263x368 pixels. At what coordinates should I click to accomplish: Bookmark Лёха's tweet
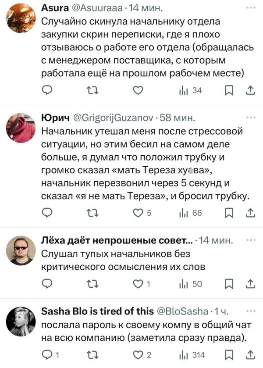228,284
